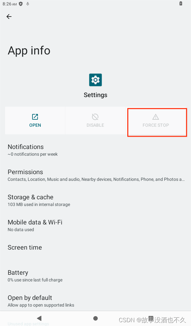The width and height of the screenshot is (191, 326).
Task: Tap the FORCE STOP button
Action: (156, 122)
